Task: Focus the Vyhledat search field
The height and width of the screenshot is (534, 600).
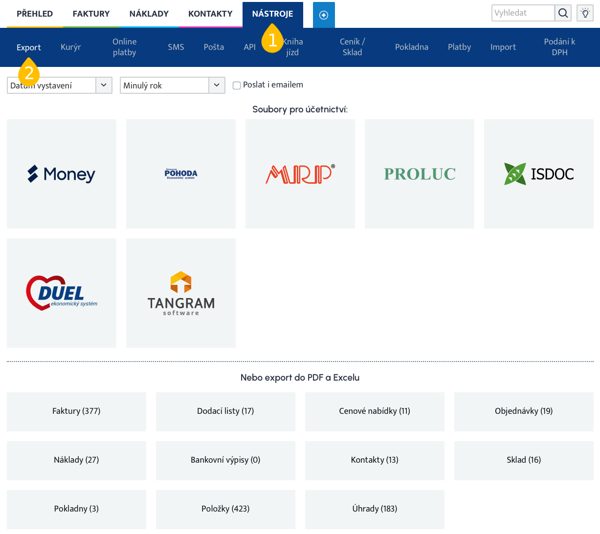Action: pos(523,13)
